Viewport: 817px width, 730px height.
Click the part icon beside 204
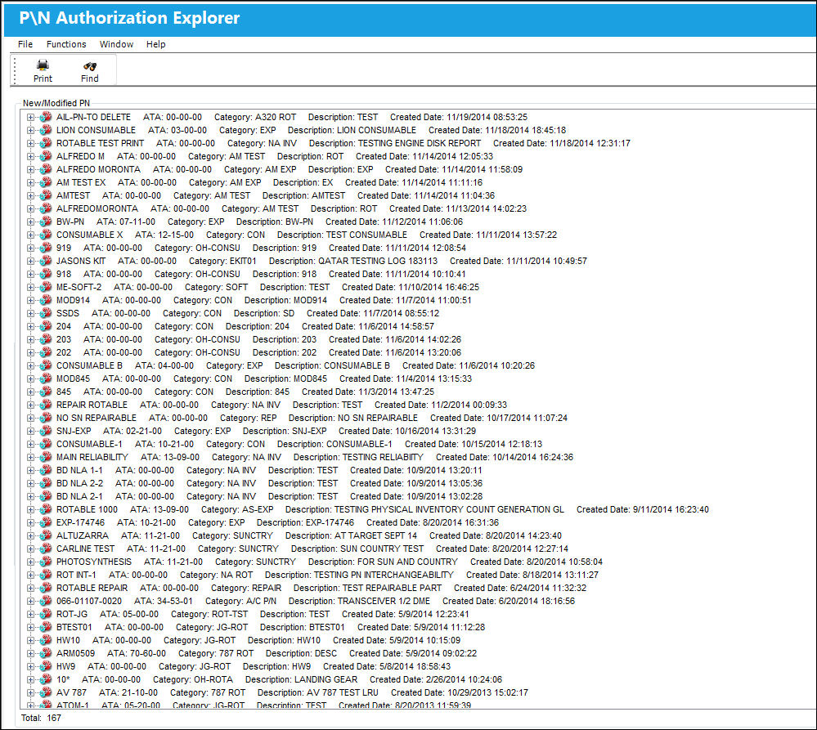pos(46,326)
